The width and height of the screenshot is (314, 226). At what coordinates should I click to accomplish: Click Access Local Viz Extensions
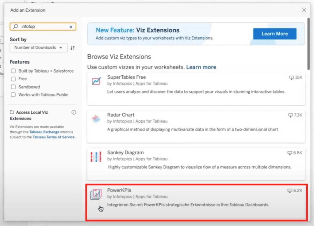point(29,115)
